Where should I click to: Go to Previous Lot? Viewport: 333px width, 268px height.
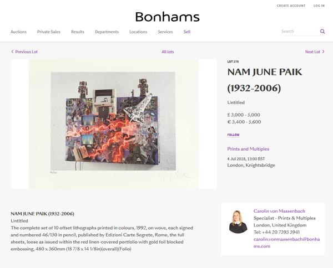point(24,51)
